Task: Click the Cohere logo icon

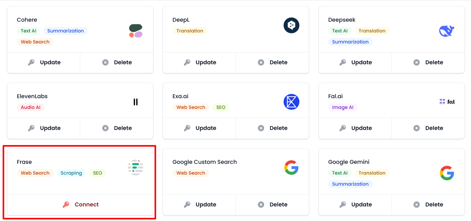Action: click(136, 31)
